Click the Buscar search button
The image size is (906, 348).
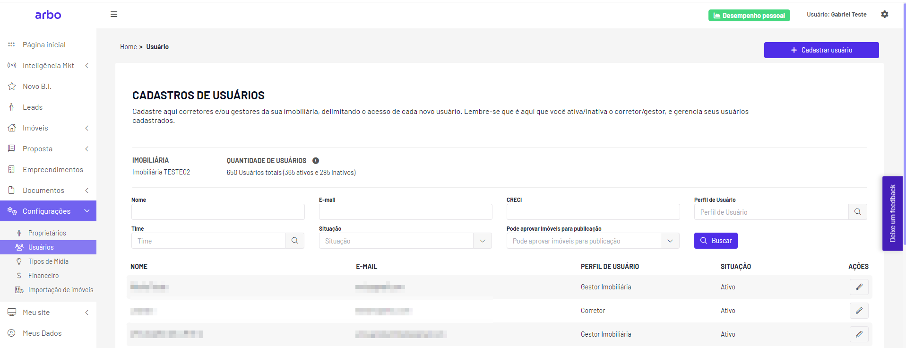(x=716, y=241)
